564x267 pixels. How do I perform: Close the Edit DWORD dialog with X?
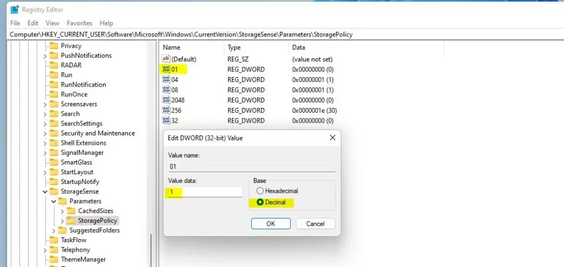click(333, 138)
